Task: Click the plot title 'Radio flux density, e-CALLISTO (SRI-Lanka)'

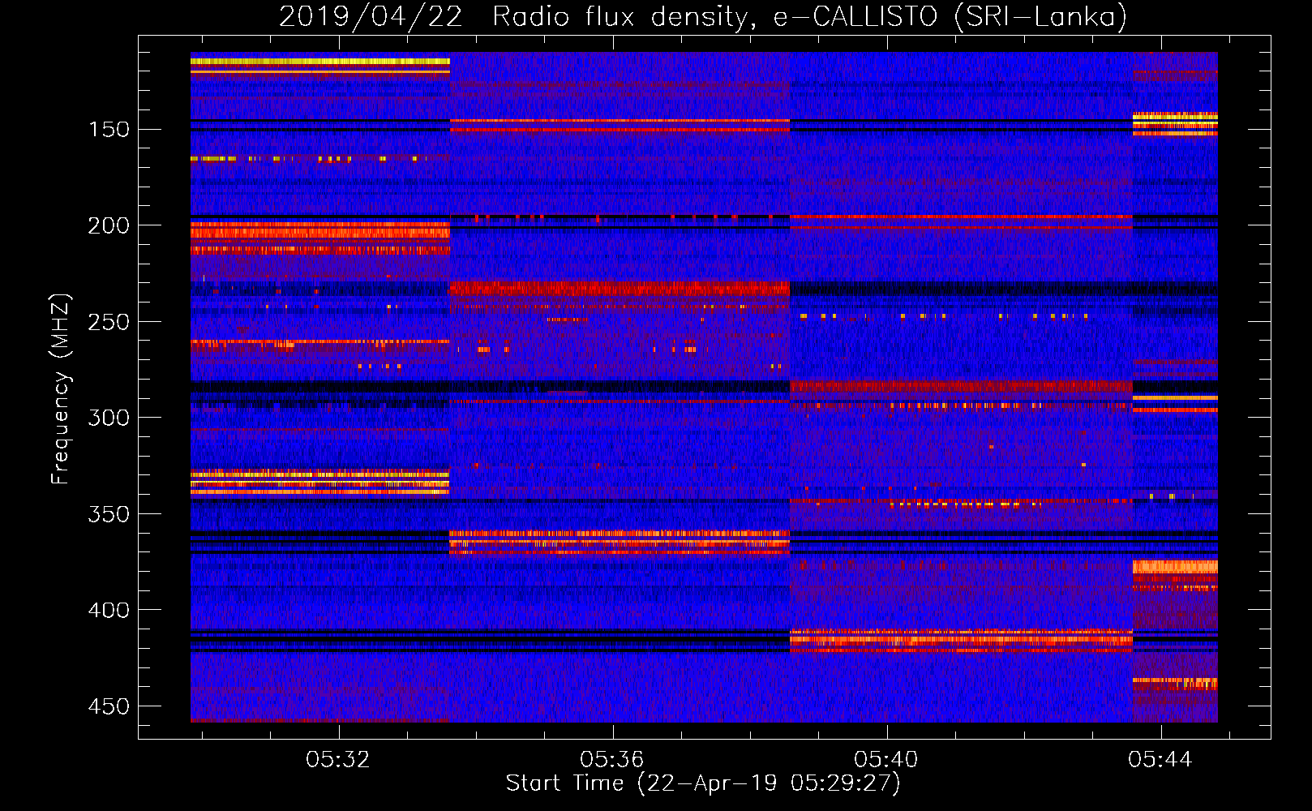Action: click(809, 16)
